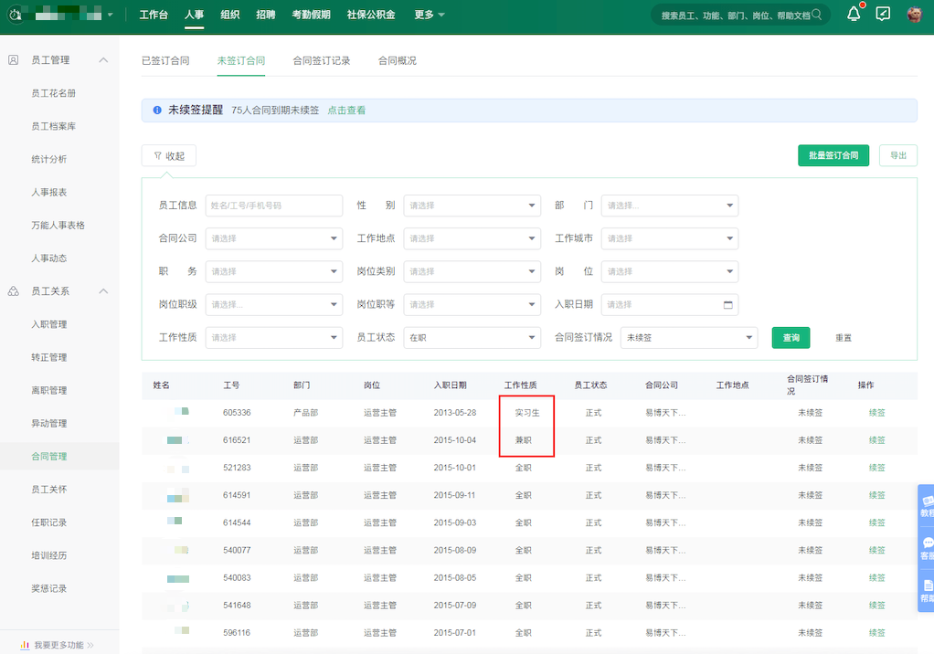Screen dimensions: 934x654
Task: Open the 岗位类别 dropdown
Action: (472, 271)
